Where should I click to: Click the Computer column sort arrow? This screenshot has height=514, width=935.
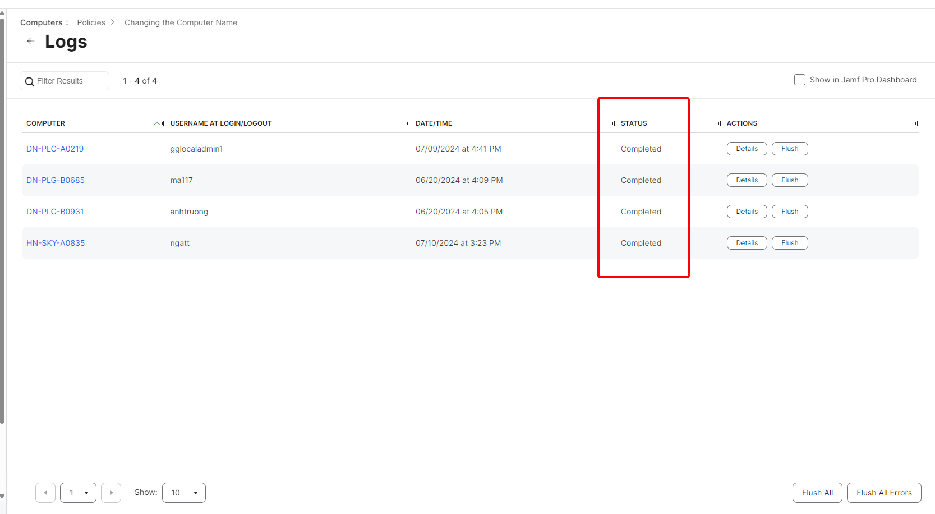[157, 123]
